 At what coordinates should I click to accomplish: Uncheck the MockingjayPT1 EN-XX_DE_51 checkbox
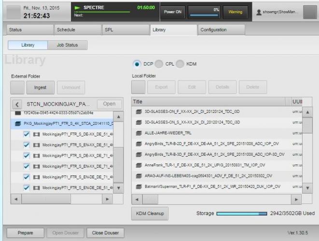(27, 145)
